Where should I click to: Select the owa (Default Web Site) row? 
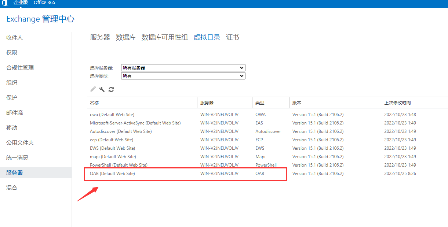(267, 115)
